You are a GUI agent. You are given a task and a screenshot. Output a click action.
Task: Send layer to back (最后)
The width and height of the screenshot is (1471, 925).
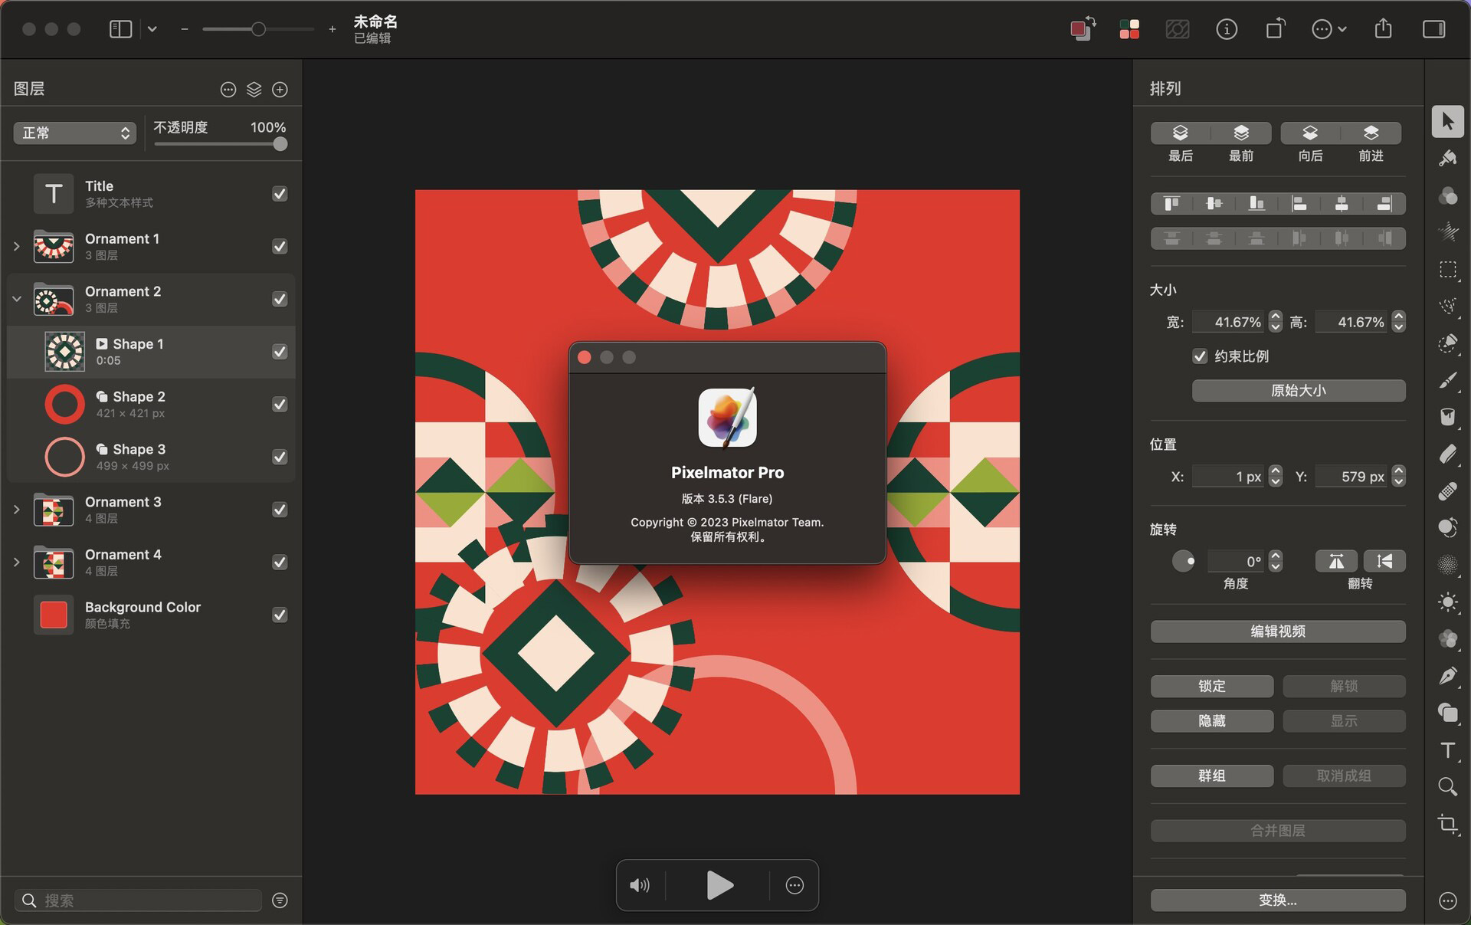tap(1180, 133)
